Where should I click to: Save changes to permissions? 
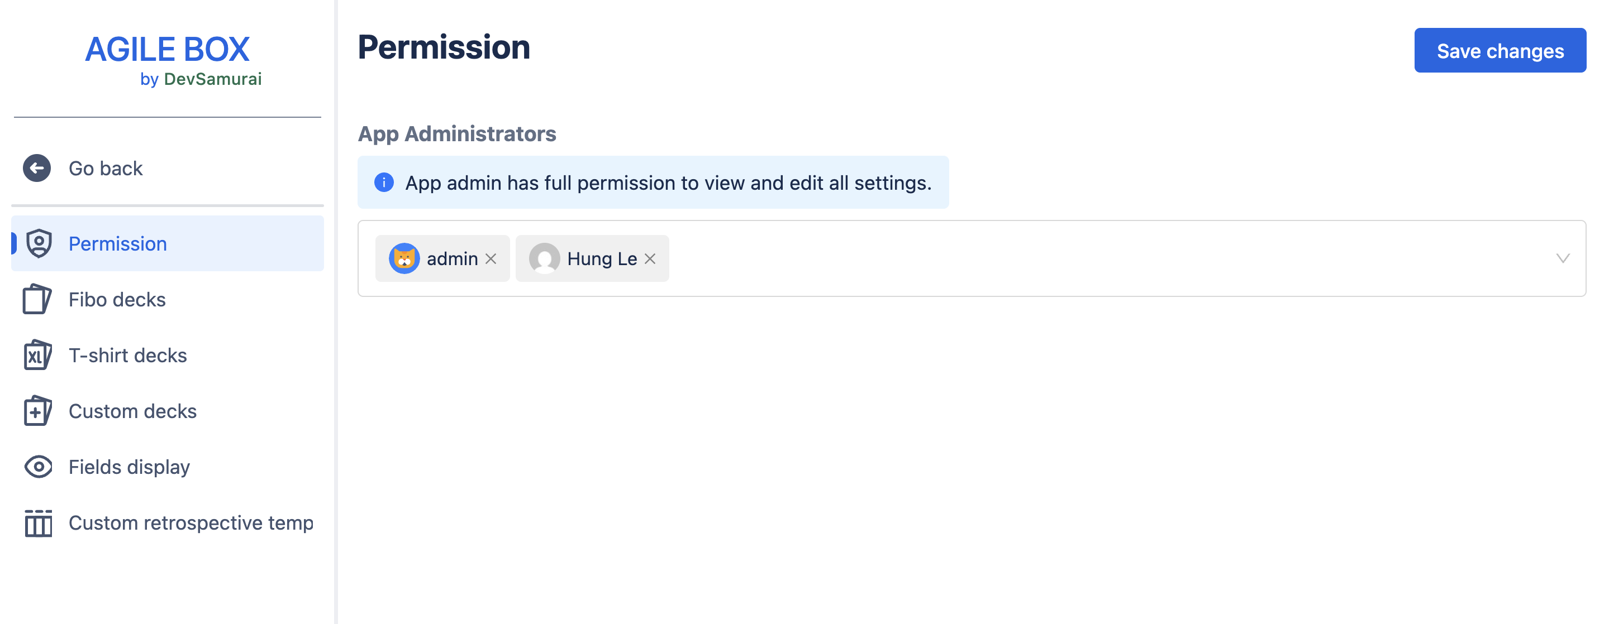[x=1499, y=51]
